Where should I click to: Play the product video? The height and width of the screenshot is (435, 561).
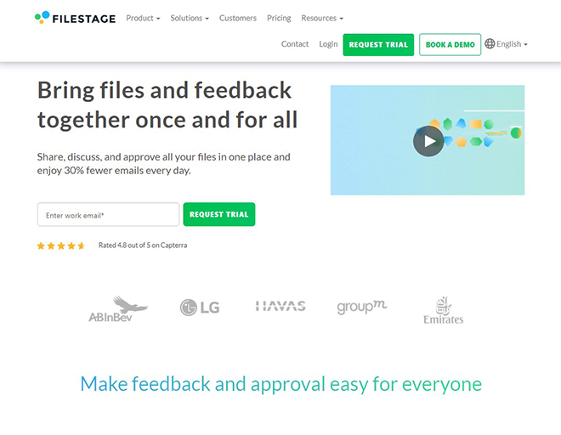tap(428, 141)
